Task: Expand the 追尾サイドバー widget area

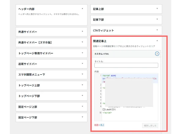Action: [x=82, y=64]
